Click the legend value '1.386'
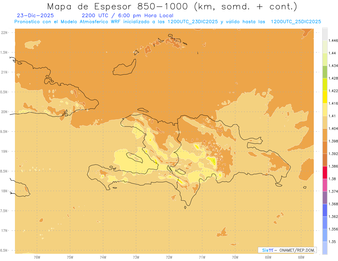Viewport: 338px width, 261px height. tap(333, 166)
